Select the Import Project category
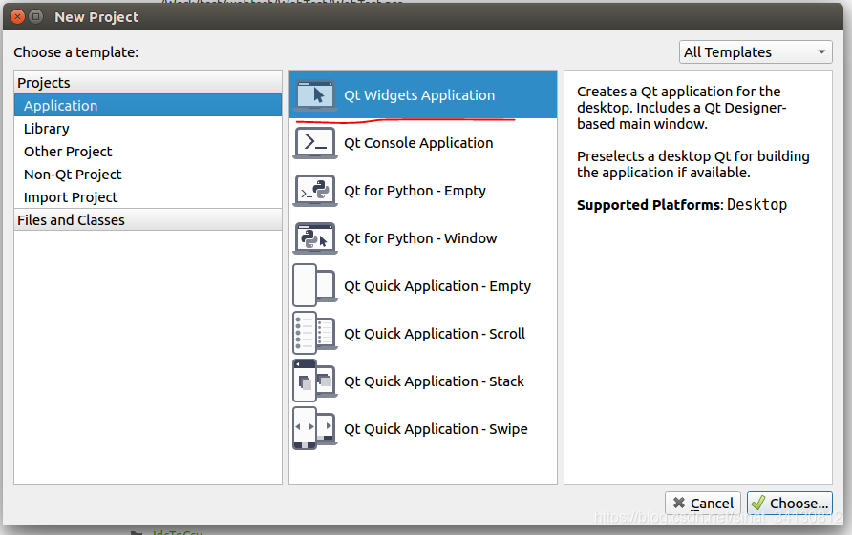852x535 pixels. tap(148, 197)
